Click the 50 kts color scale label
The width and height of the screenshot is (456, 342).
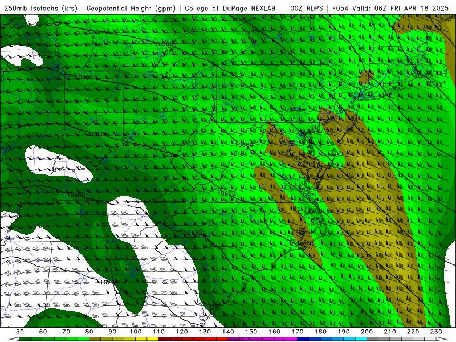tap(20, 332)
